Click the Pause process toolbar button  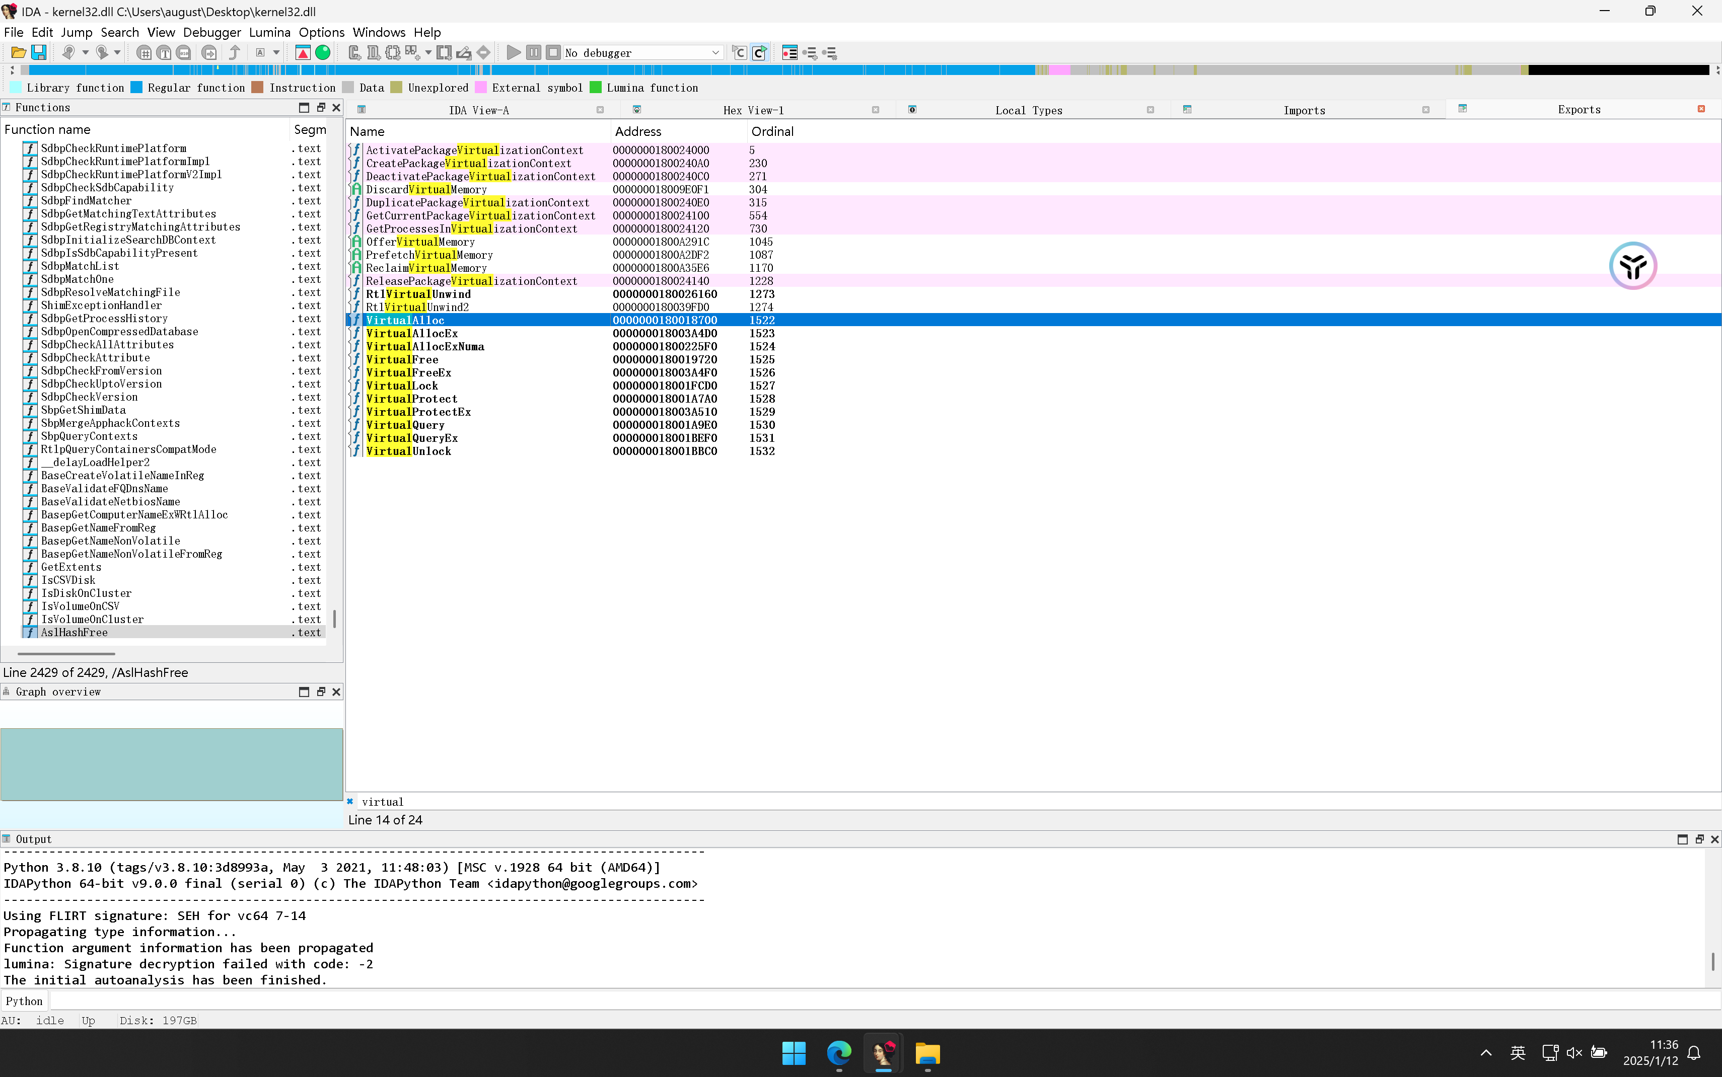click(x=533, y=53)
